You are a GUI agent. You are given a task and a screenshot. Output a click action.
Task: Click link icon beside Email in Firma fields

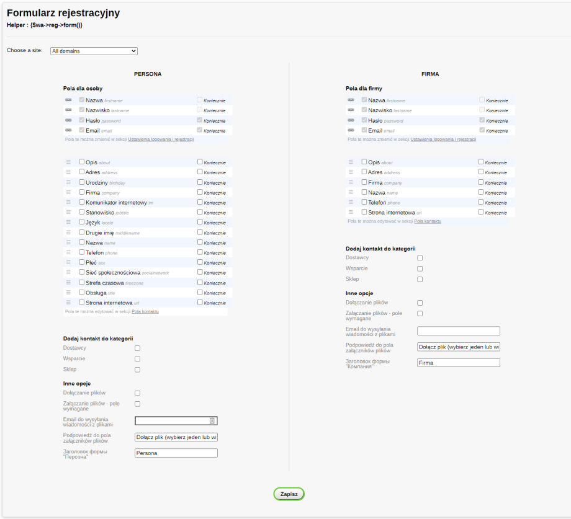tap(351, 130)
